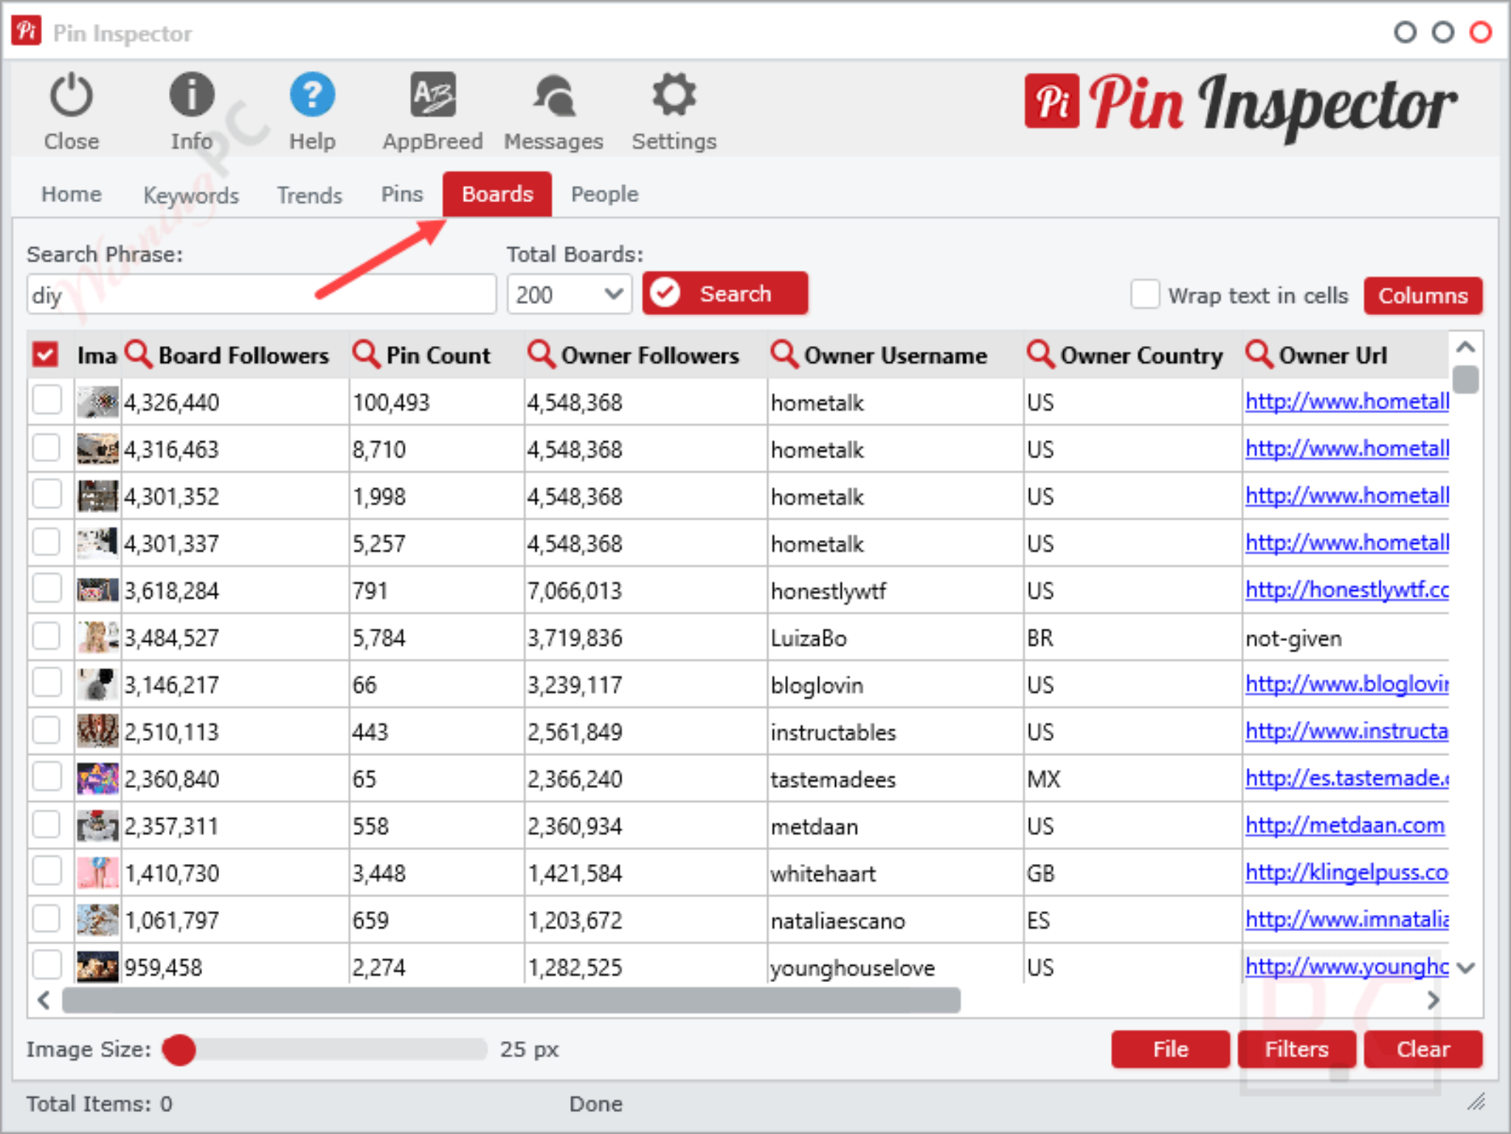Click the board thumbnail in whitehaart row
The image size is (1511, 1134).
(97, 873)
